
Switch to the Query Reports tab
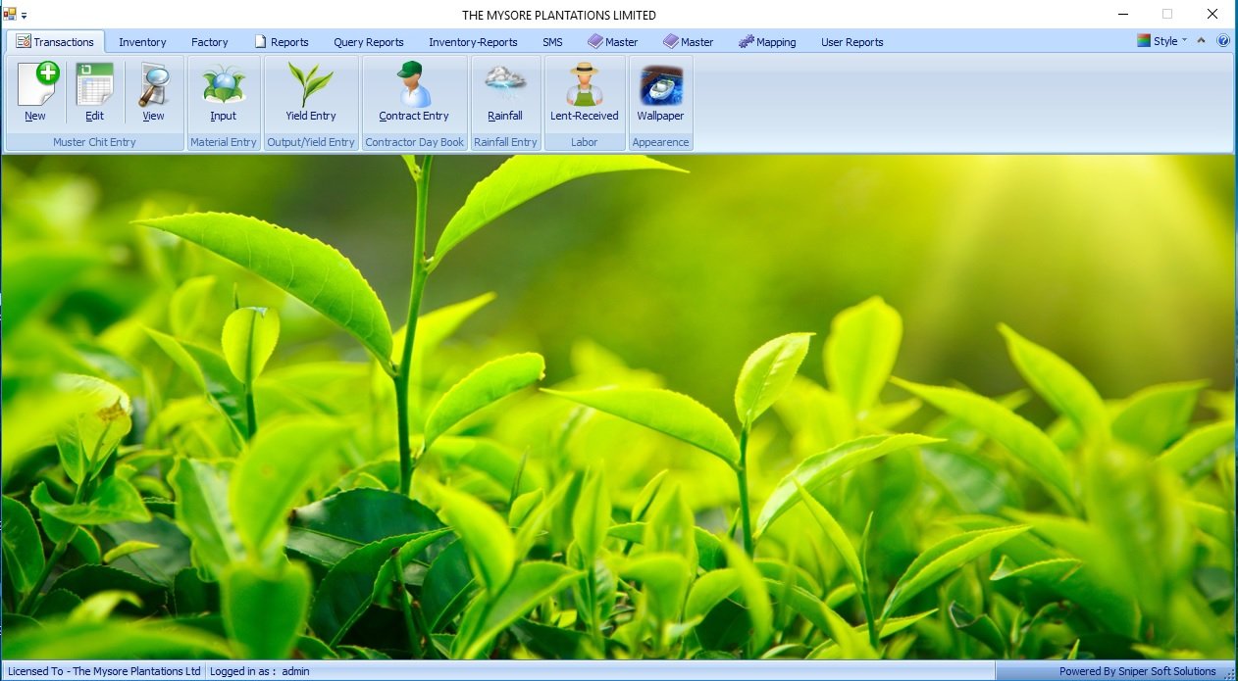pyautogui.click(x=369, y=42)
